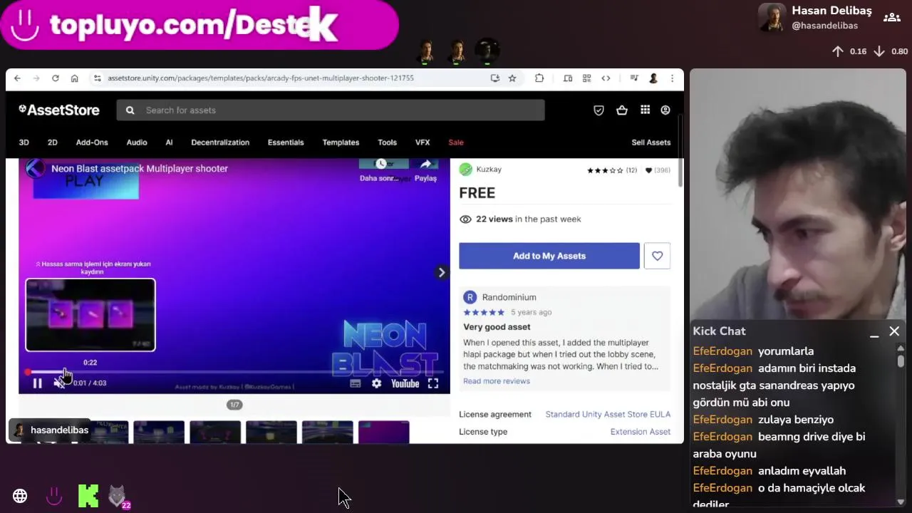Click the browser forward arrow

point(36,78)
